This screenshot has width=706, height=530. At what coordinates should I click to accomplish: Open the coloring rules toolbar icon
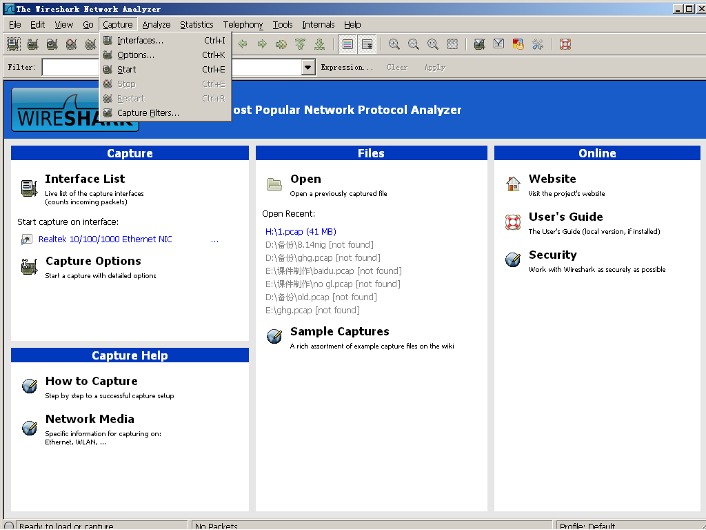tap(518, 44)
